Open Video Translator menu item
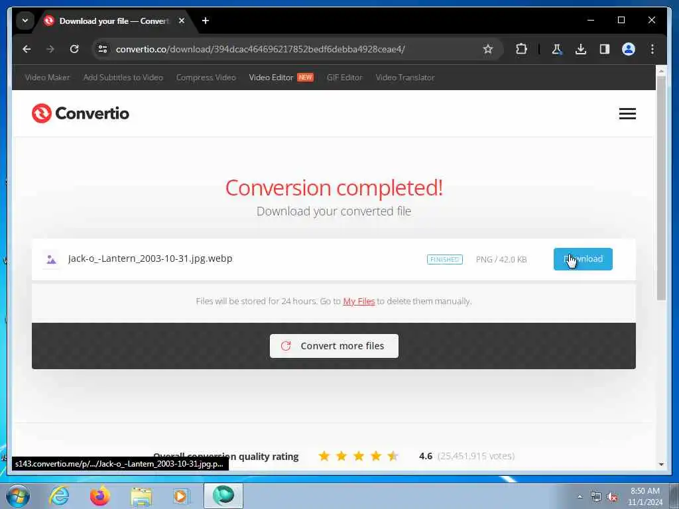Viewport: 679px width, 509px height. tap(405, 78)
